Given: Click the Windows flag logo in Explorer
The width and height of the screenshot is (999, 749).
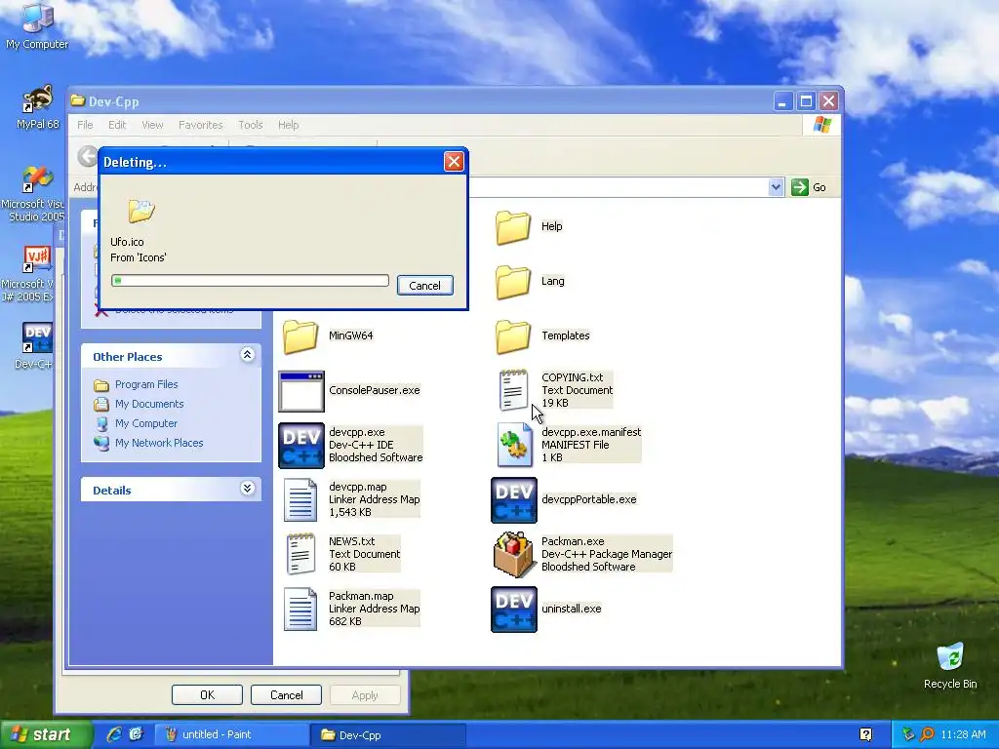Looking at the screenshot, I should coord(821,124).
